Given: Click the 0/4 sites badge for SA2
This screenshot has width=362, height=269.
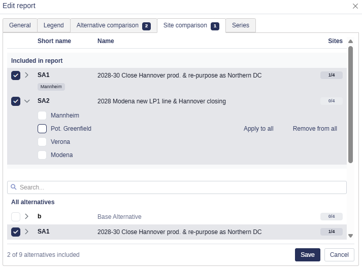Looking at the screenshot, I should tap(332, 101).
